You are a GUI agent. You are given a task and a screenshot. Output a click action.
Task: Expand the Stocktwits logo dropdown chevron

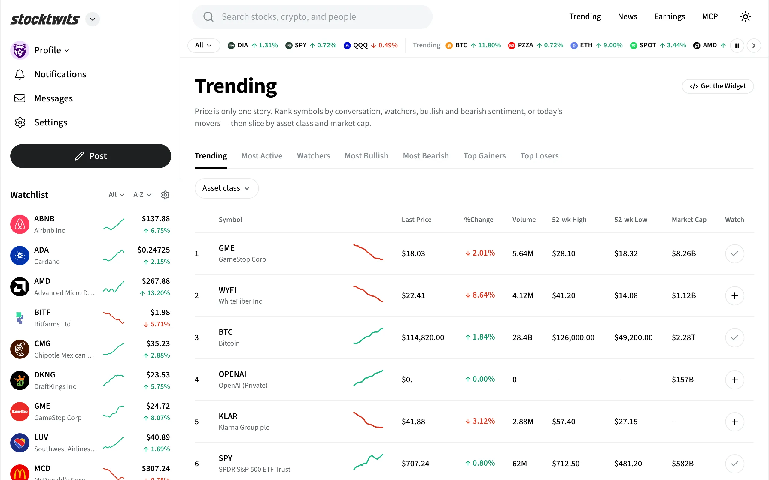pos(93,19)
